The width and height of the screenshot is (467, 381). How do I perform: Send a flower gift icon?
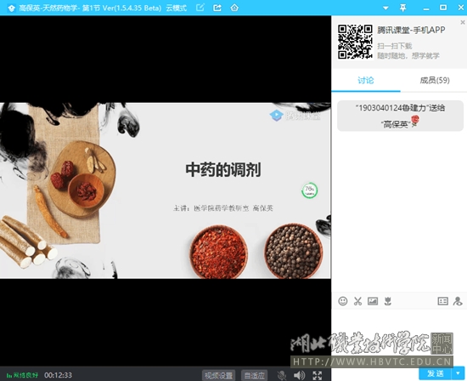click(x=387, y=301)
